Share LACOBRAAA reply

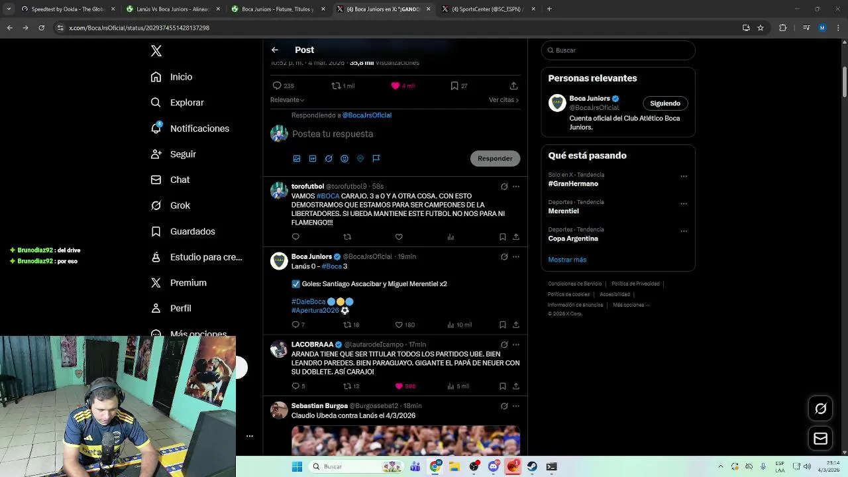pyautogui.click(x=515, y=386)
